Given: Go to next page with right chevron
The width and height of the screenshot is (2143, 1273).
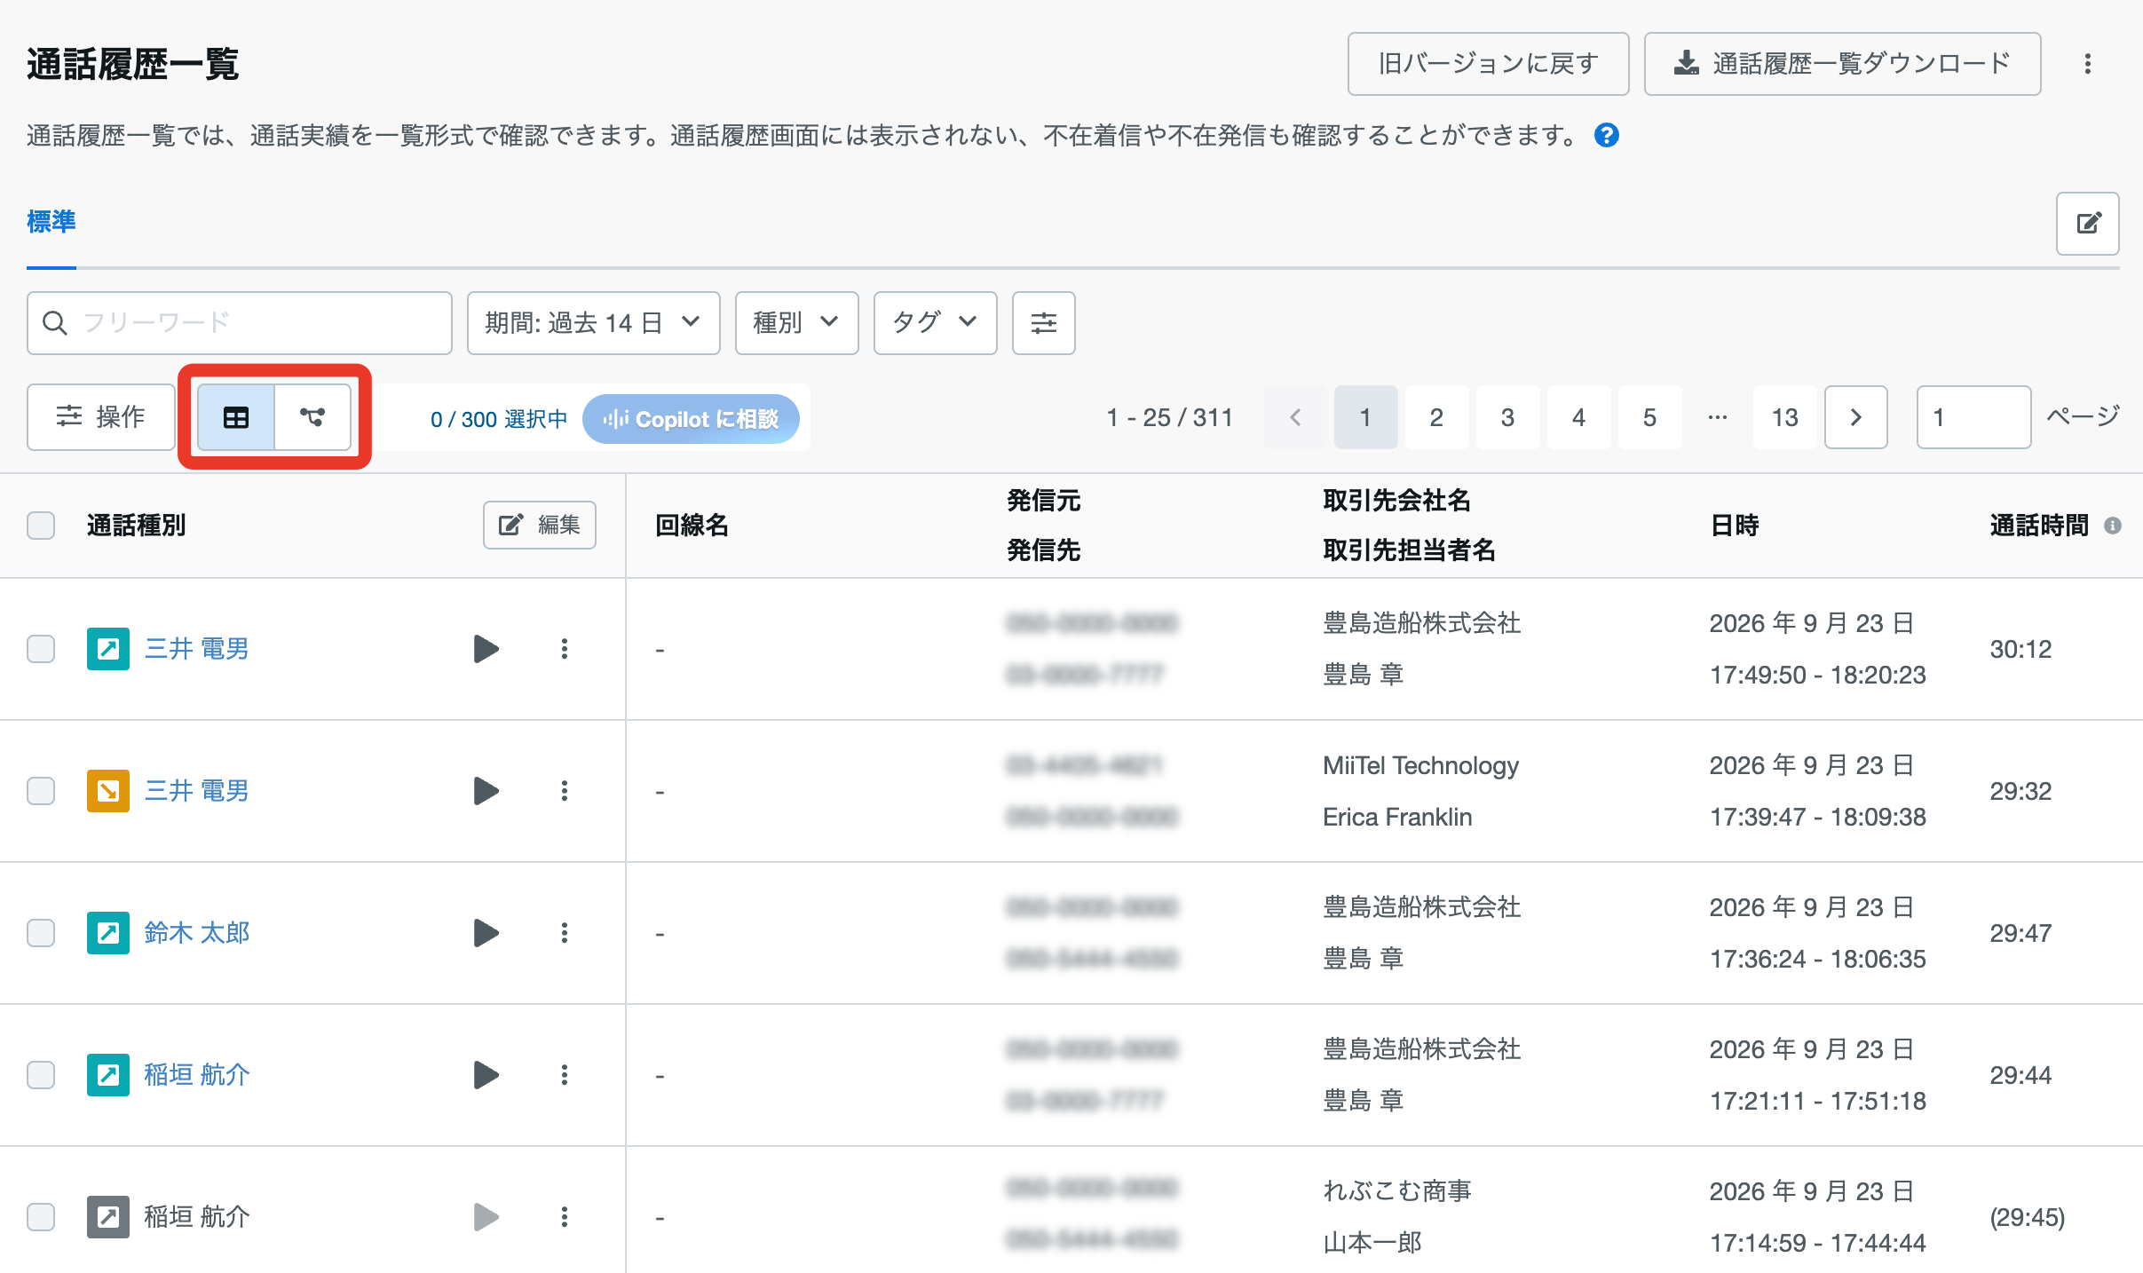Looking at the screenshot, I should 1855,417.
